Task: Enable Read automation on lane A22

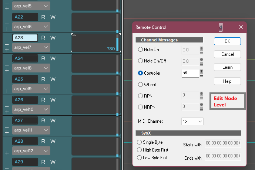Action: (43, 17)
